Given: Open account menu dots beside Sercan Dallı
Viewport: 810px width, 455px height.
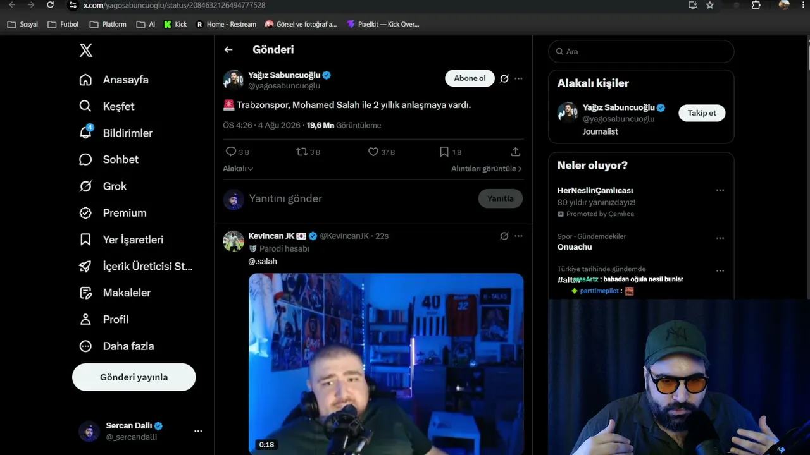Looking at the screenshot, I should 198,431.
